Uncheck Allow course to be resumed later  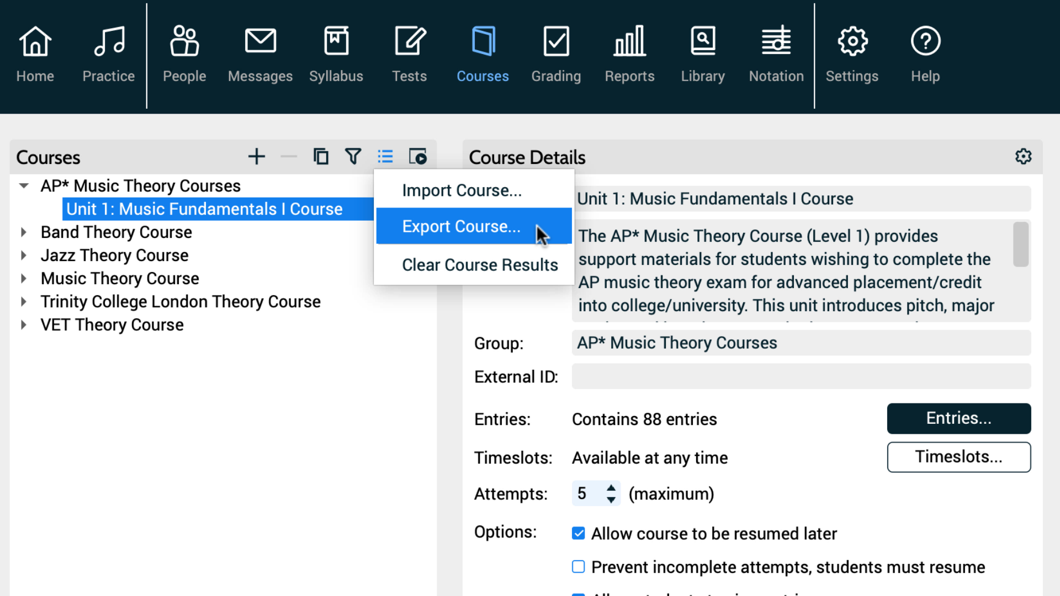click(x=578, y=533)
